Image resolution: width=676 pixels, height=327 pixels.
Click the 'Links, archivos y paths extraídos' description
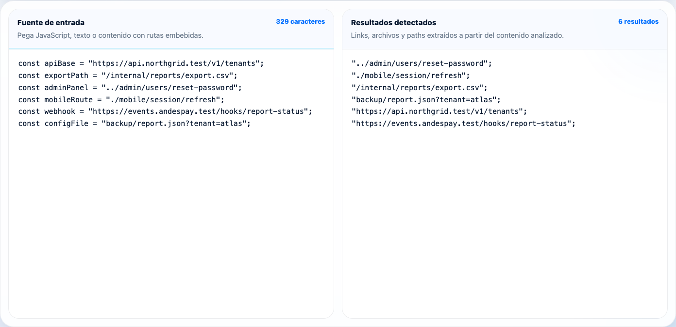coord(457,35)
